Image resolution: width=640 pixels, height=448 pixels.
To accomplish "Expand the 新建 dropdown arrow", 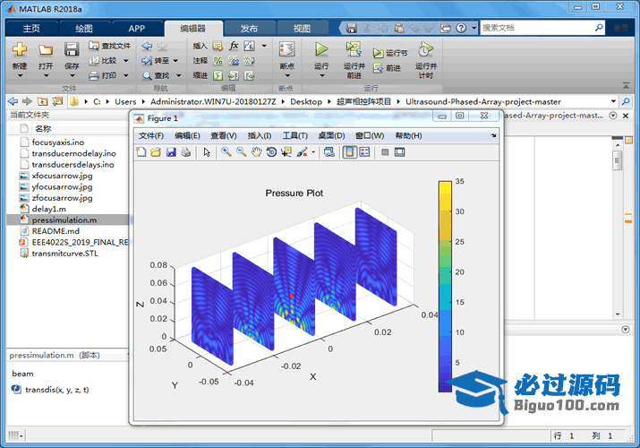I will pos(20,75).
